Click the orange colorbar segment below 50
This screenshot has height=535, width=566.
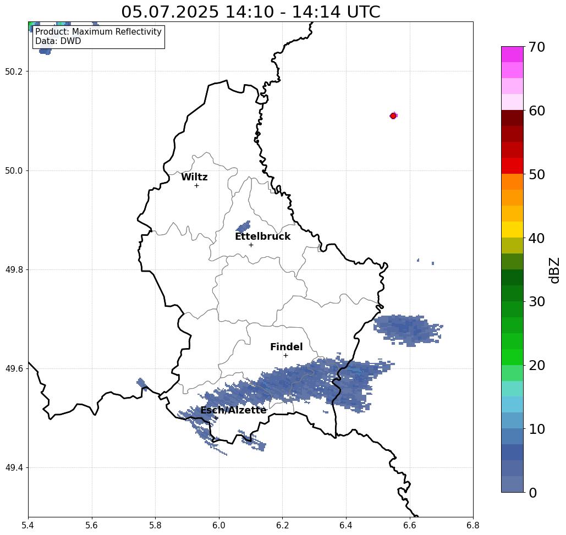[x=512, y=182]
